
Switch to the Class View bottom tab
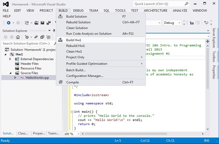pyautogui.click(x=23, y=133)
